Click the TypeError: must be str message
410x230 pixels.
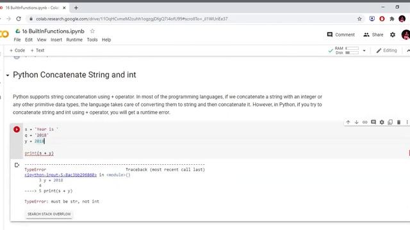click(x=61, y=202)
